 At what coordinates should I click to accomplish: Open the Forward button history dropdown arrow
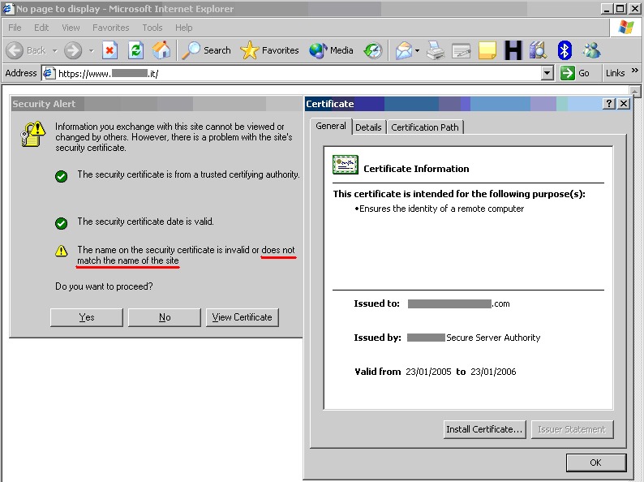pyautogui.click(x=91, y=51)
